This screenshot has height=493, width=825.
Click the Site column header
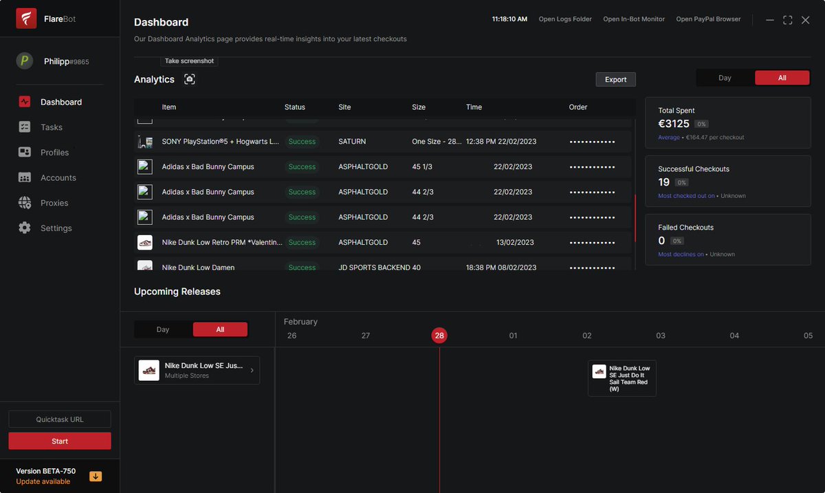click(344, 107)
